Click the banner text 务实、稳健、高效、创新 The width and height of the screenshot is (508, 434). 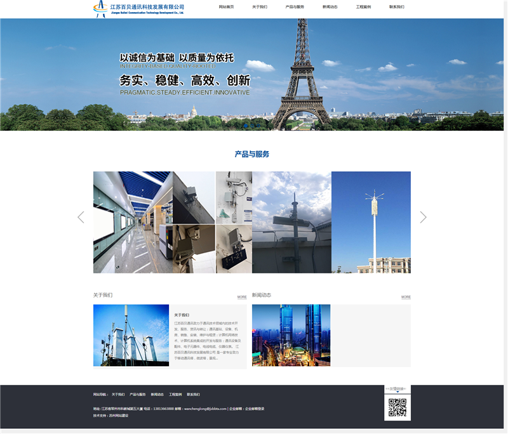[x=185, y=80]
